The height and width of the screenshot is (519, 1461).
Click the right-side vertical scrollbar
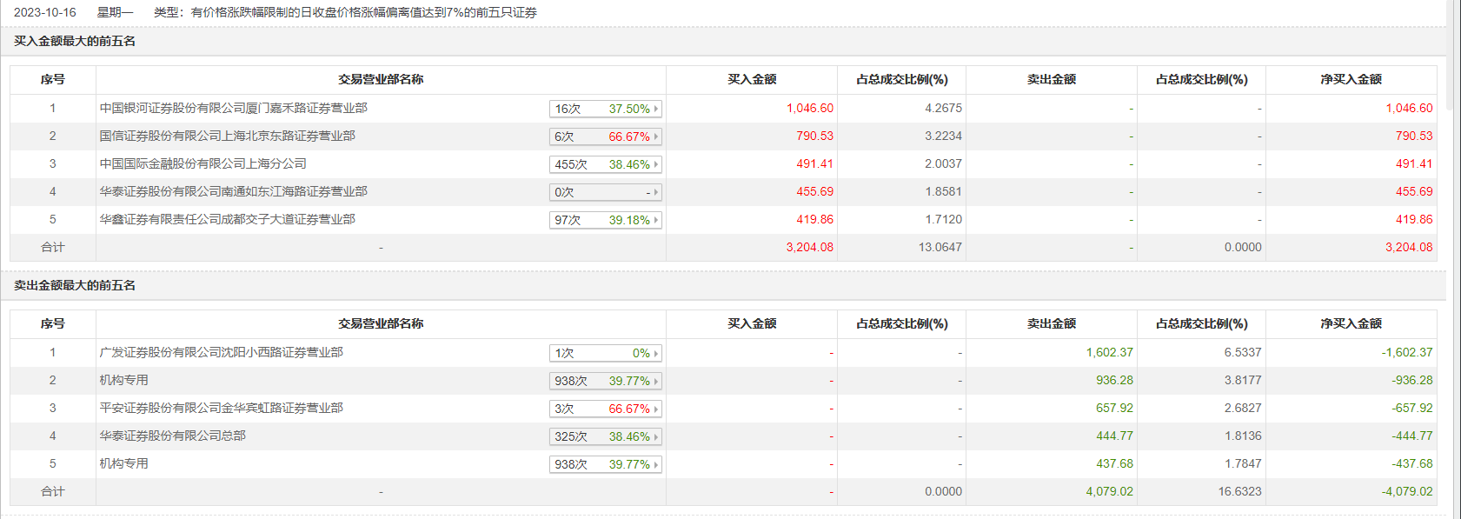tap(1454, 52)
